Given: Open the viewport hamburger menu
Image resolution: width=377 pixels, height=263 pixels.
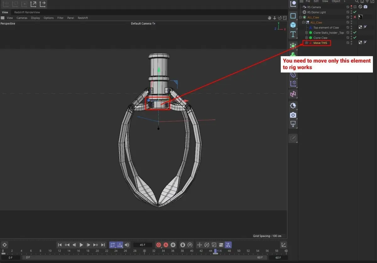Looking at the screenshot, I should (3, 18).
